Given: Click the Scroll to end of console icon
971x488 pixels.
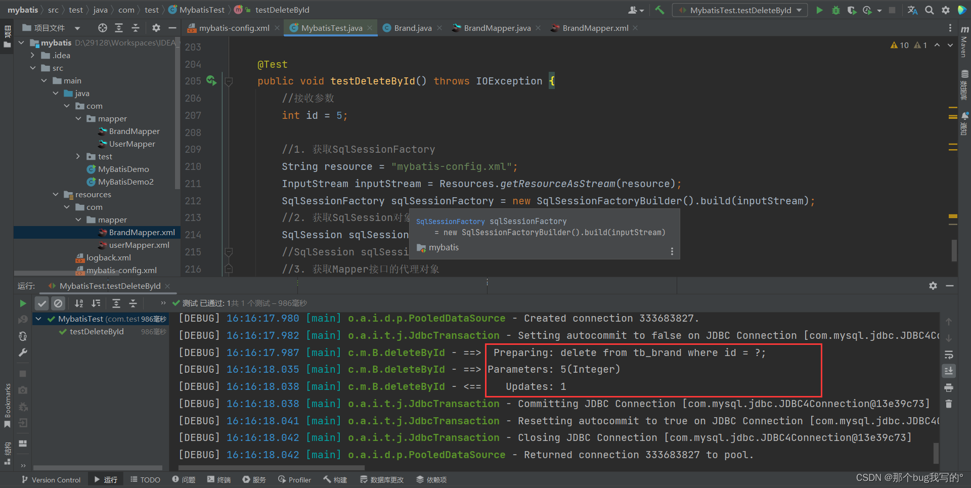Looking at the screenshot, I should (949, 371).
